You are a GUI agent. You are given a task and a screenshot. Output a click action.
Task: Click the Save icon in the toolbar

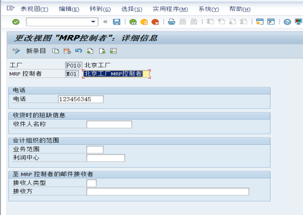coord(117,22)
